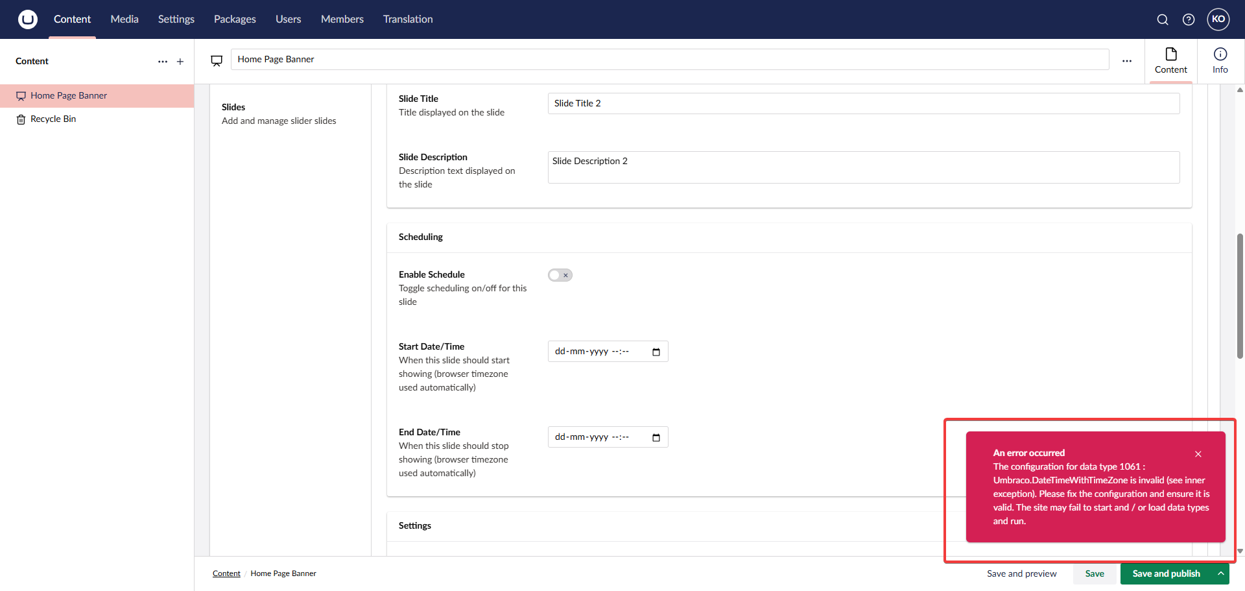Switch to the Media section
The image size is (1245, 591).
pyautogui.click(x=124, y=19)
